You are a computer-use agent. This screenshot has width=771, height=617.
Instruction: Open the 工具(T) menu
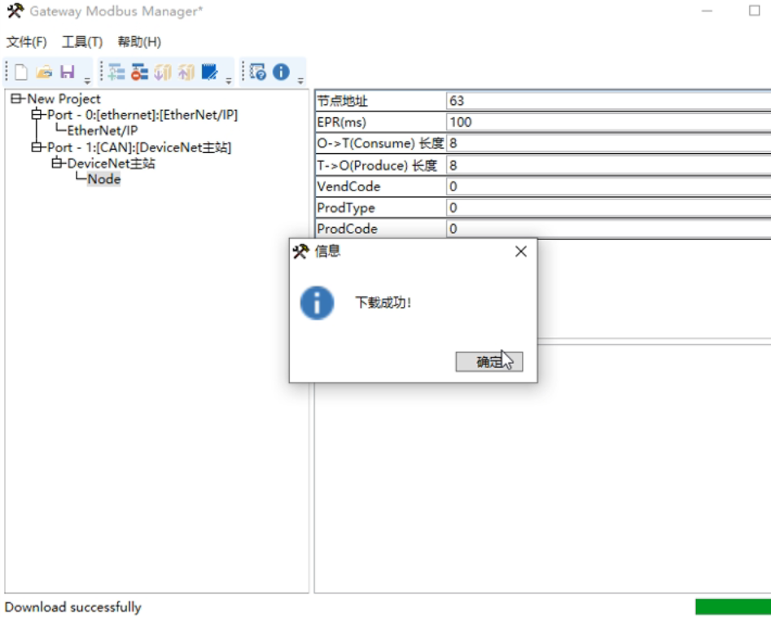point(82,42)
